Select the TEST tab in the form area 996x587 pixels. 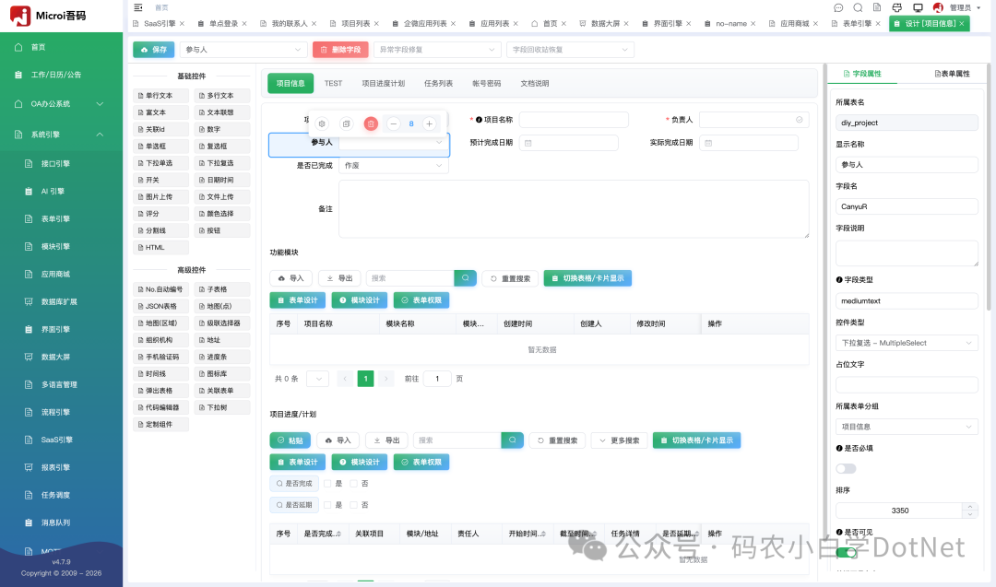(x=334, y=82)
